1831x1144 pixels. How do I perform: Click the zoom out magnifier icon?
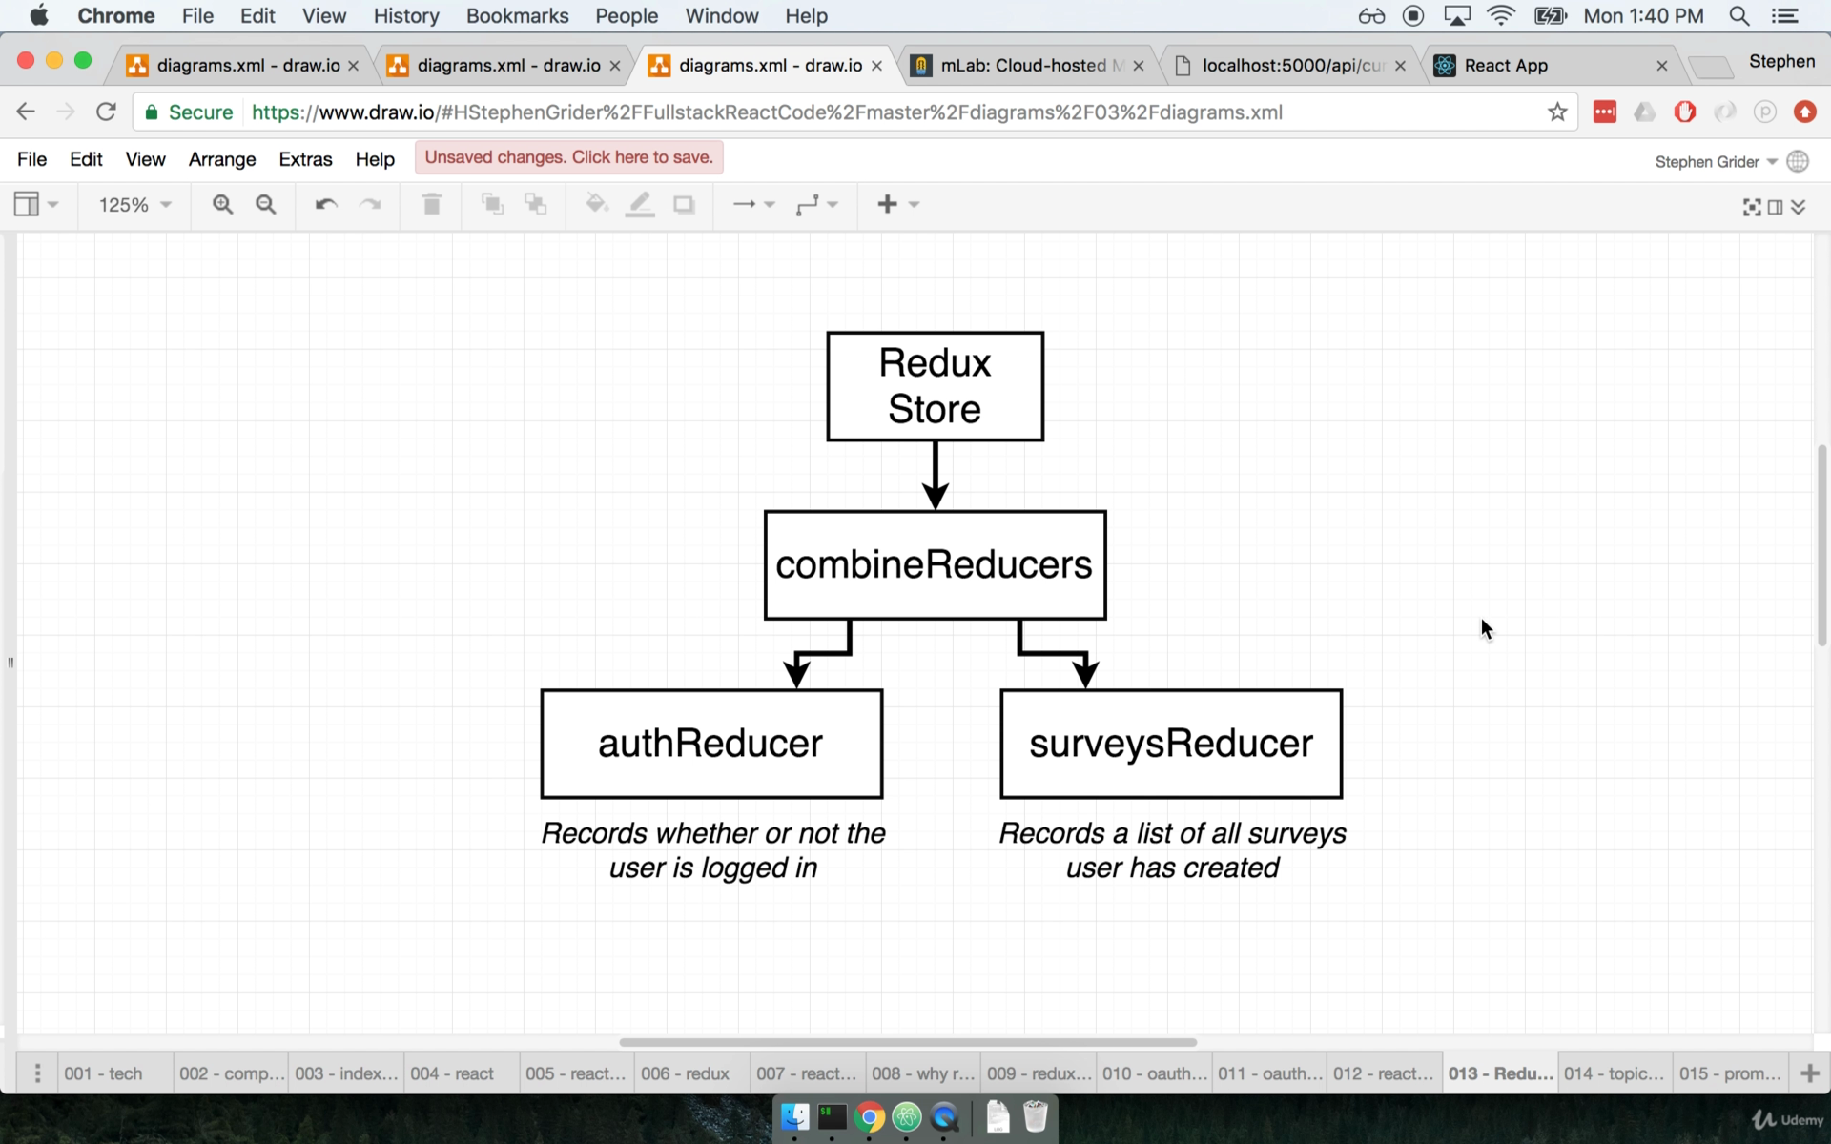pos(266,204)
